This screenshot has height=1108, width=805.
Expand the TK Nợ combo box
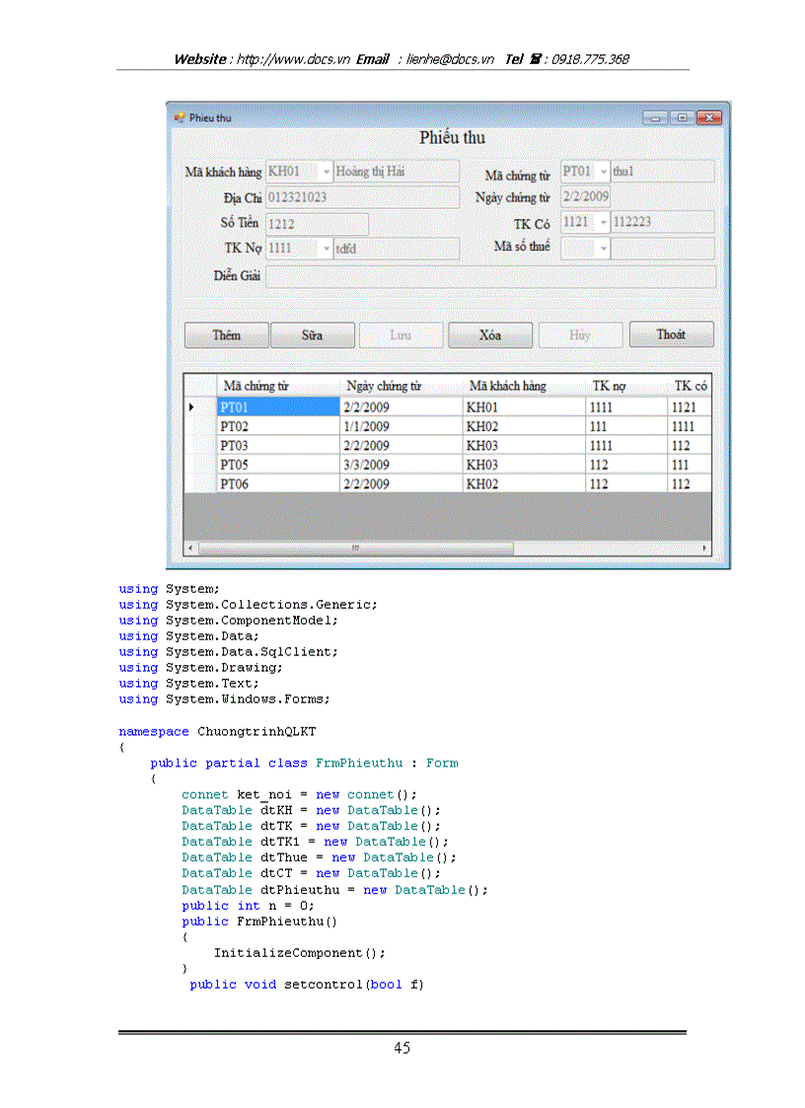tap(327, 249)
